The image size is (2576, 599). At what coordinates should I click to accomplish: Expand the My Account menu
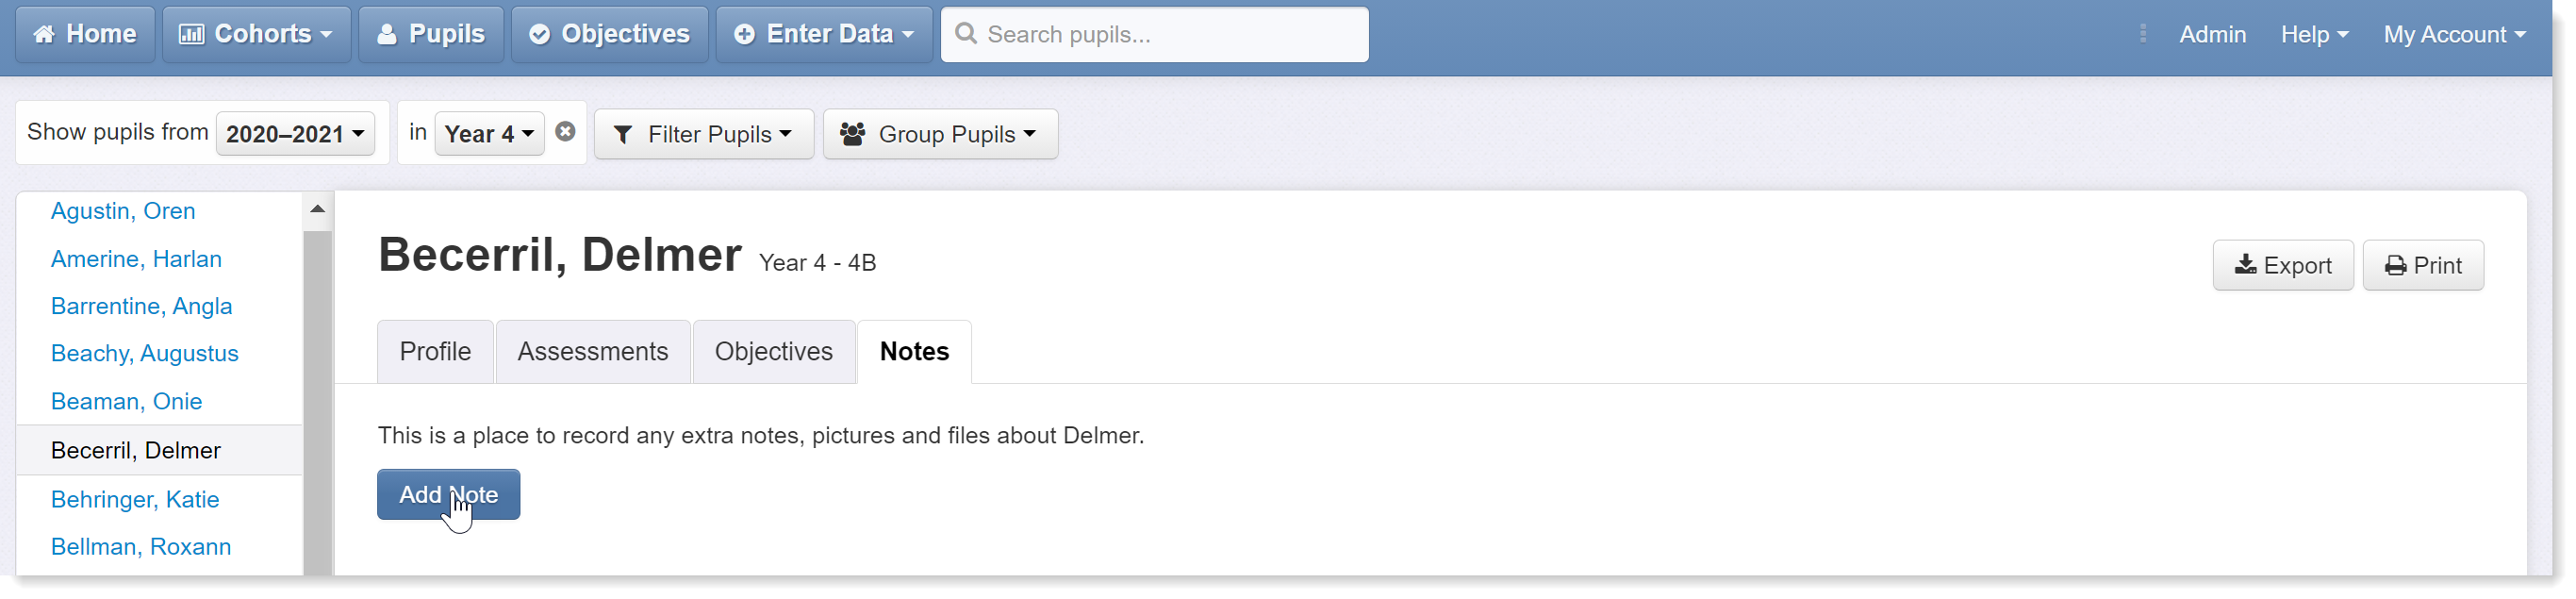pyautogui.click(x=2453, y=34)
